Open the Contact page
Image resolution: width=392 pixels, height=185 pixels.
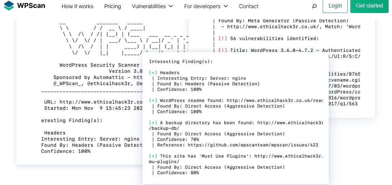click(x=249, y=6)
